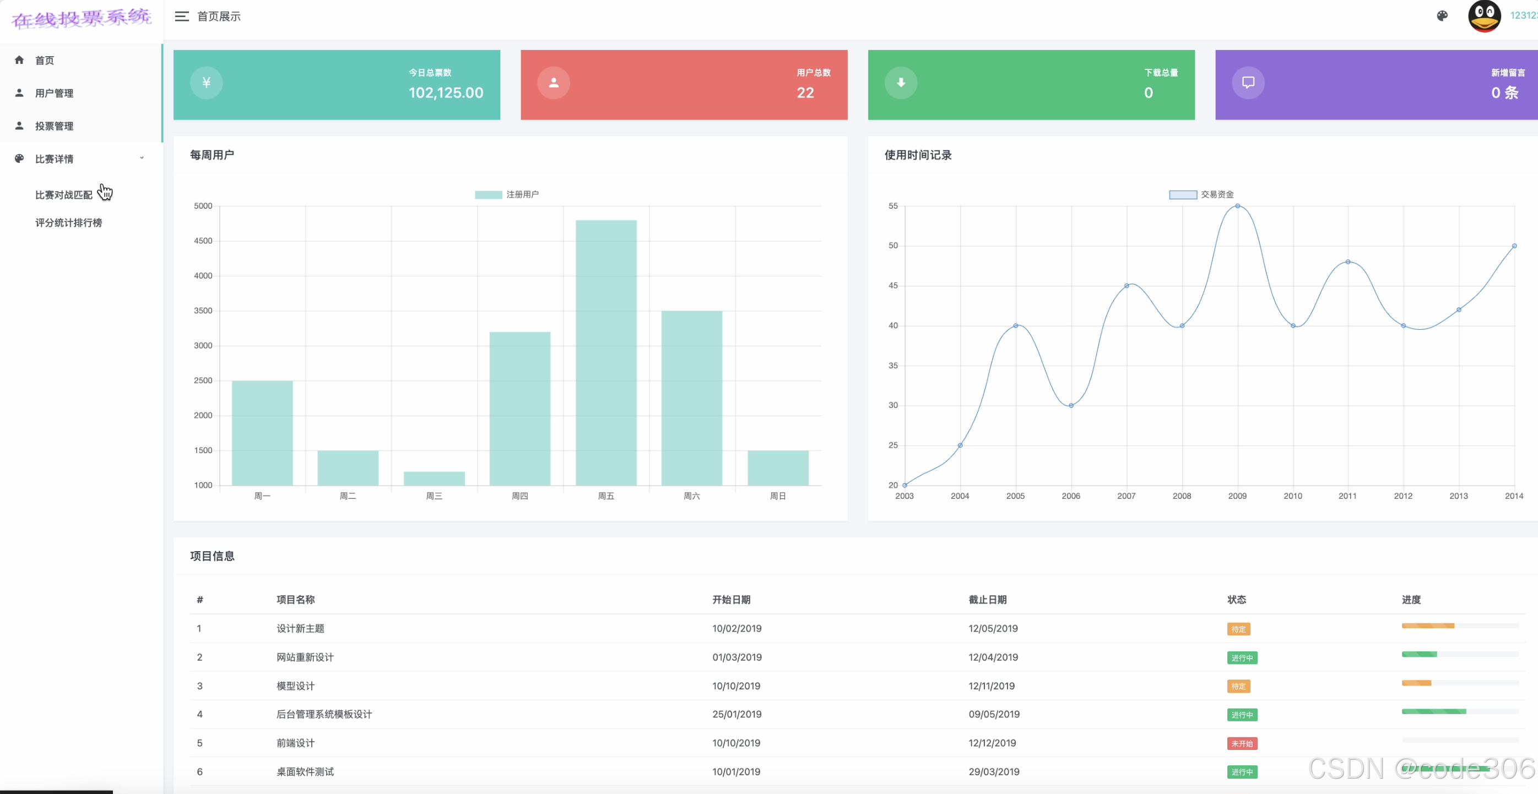The image size is (1538, 794).
Task: Click the 周六 bar in weekly chart
Action: tap(692, 398)
